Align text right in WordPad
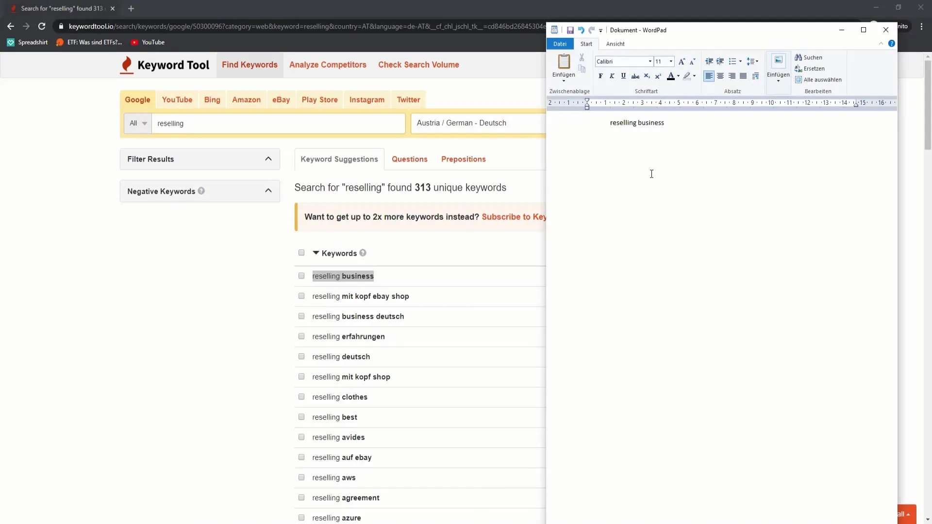 tap(732, 76)
